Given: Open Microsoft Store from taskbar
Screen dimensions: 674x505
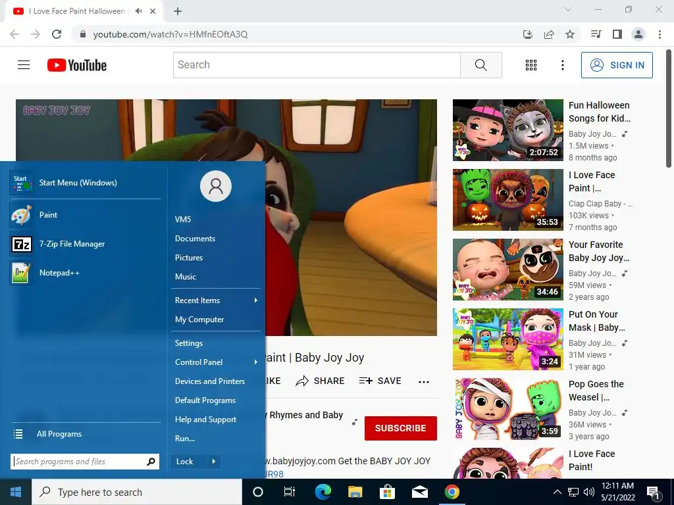Looking at the screenshot, I should tap(387, 492).
